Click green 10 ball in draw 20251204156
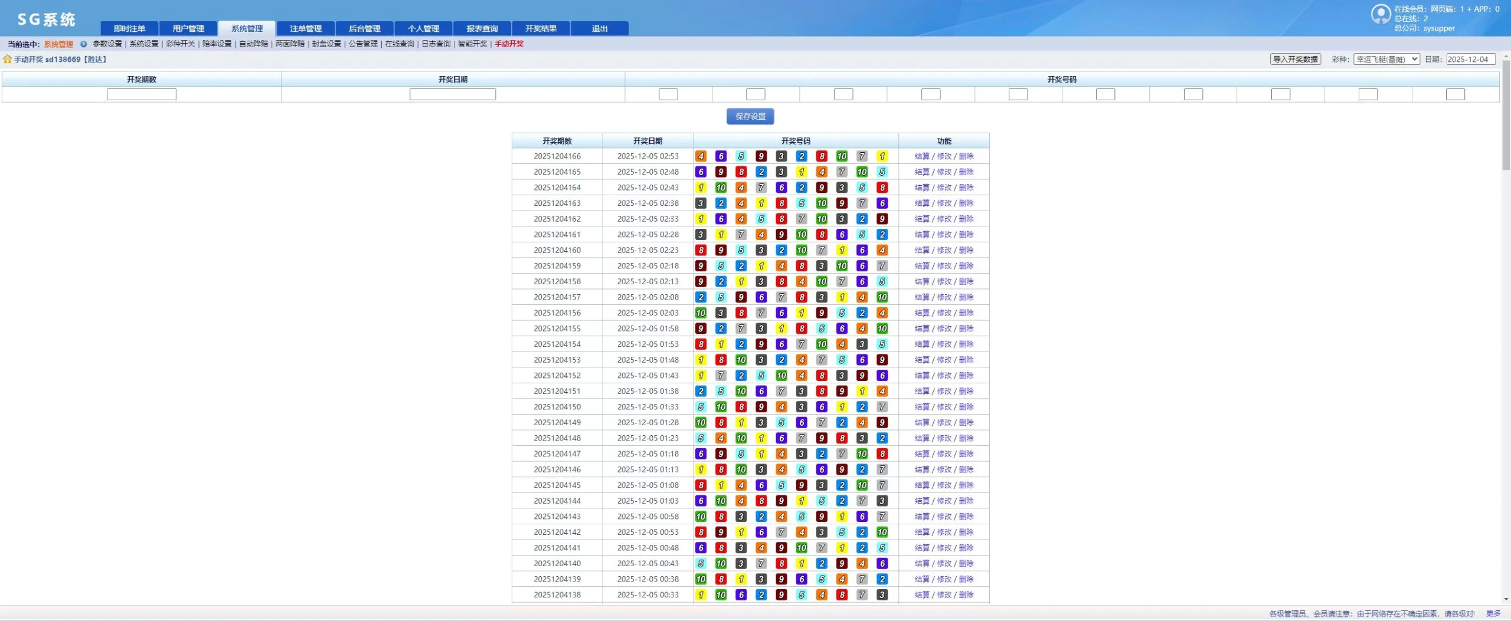Image resolution: width=1511 pixels, height=621 pixels. coord(701,313)
